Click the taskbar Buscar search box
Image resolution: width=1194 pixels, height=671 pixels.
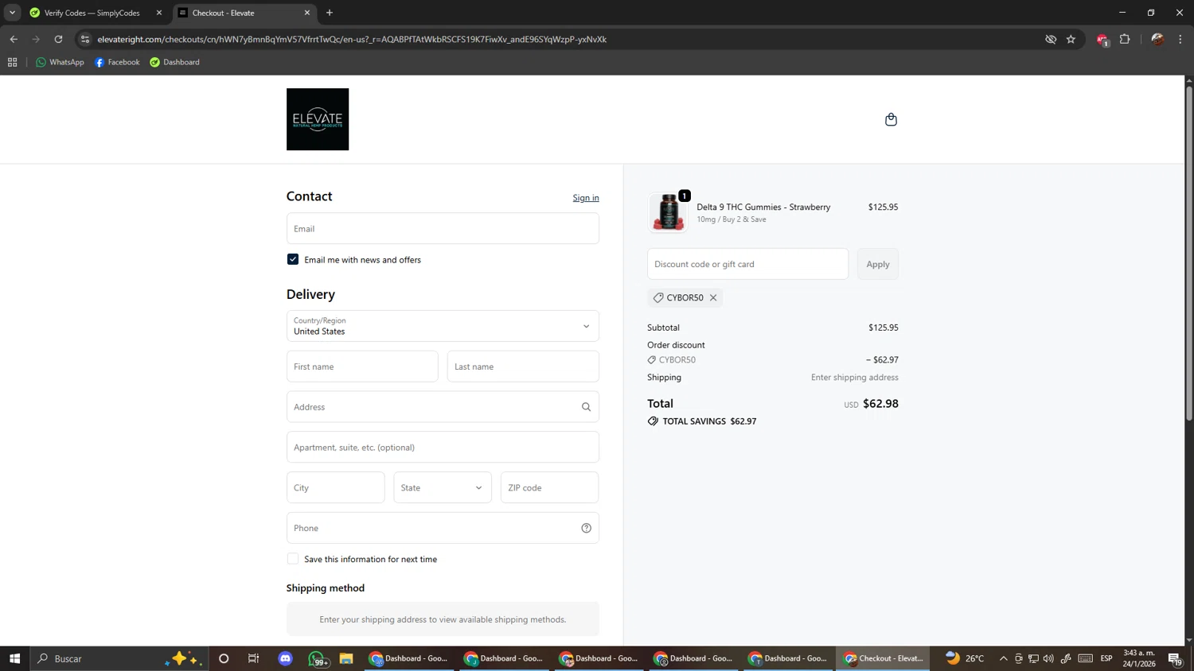119,658
